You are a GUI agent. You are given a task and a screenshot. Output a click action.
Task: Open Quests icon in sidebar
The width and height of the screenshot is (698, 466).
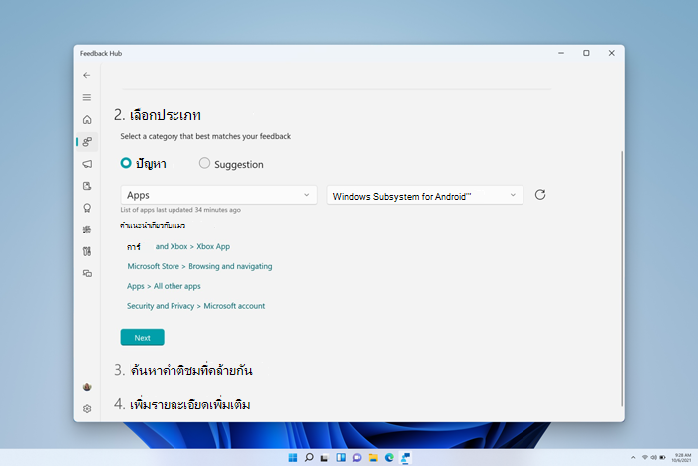tap(87, 186)
